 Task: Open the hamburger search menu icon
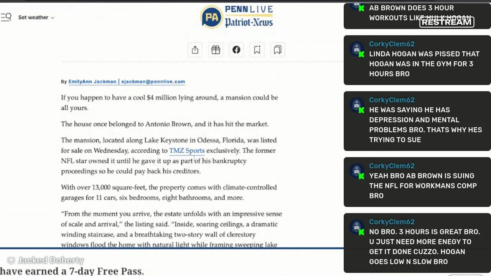coord(6,17)
